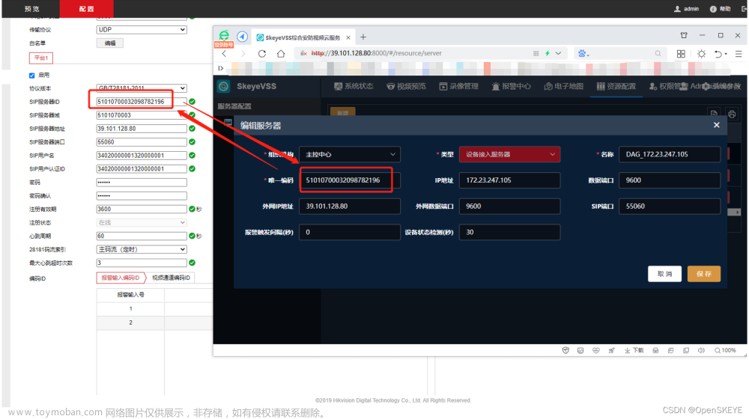Open the registration status dropdown
Screen dimensions: 749x419
pyautogui.click(x=142, y=222)
